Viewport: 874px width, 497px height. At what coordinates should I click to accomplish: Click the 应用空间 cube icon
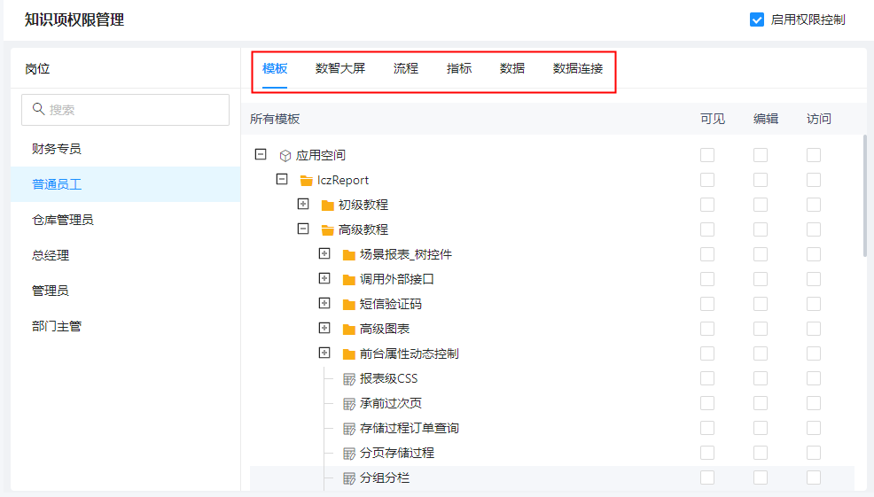click(285, 155)
